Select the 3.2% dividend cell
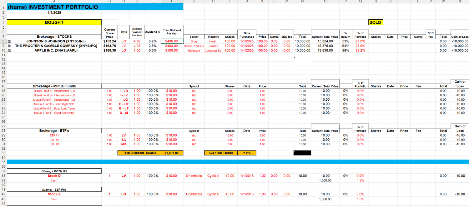The image size is (469, 206). coord(153,41)
